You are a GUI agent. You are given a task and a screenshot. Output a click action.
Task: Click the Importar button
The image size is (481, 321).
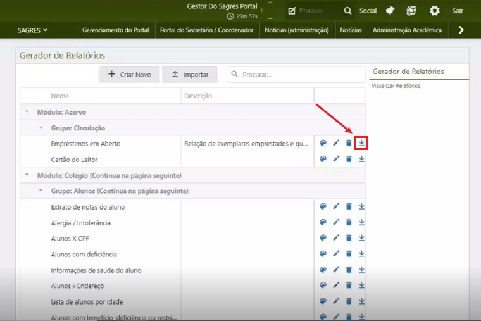tap(190, 75)
